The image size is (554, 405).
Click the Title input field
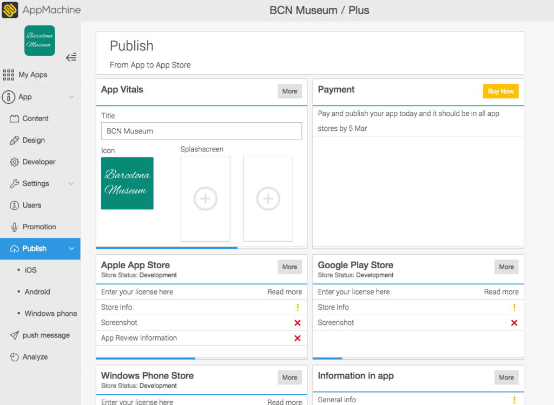tap(201, 131)
